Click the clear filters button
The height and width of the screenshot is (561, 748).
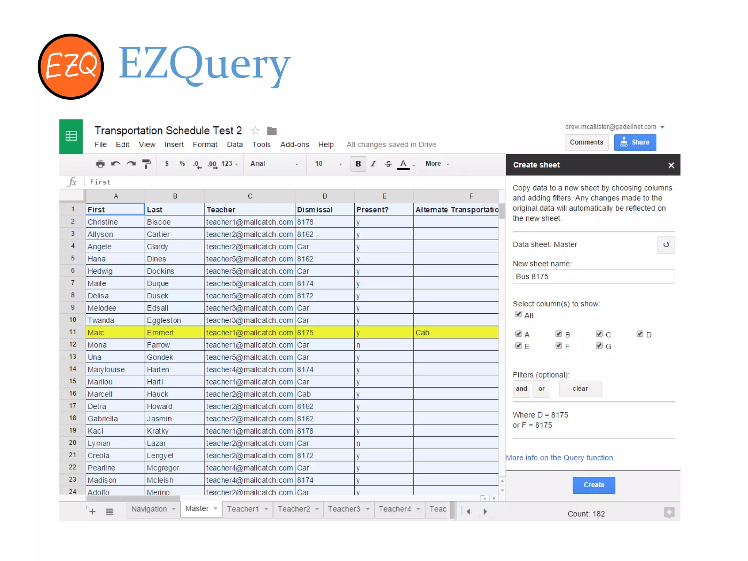580,389
